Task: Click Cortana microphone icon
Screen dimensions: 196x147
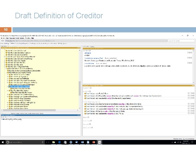Action: coord(43,142)
